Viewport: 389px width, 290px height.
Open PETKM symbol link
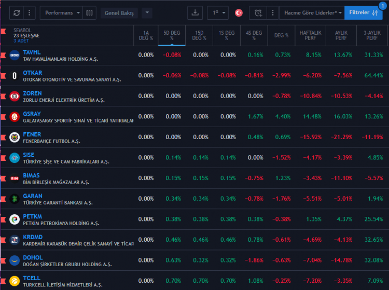(33, 216)
